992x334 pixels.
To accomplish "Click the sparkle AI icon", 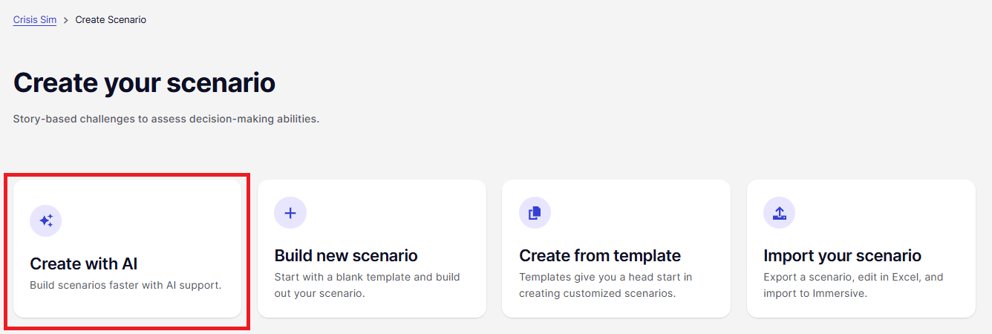I will click(x=46, y=220).
